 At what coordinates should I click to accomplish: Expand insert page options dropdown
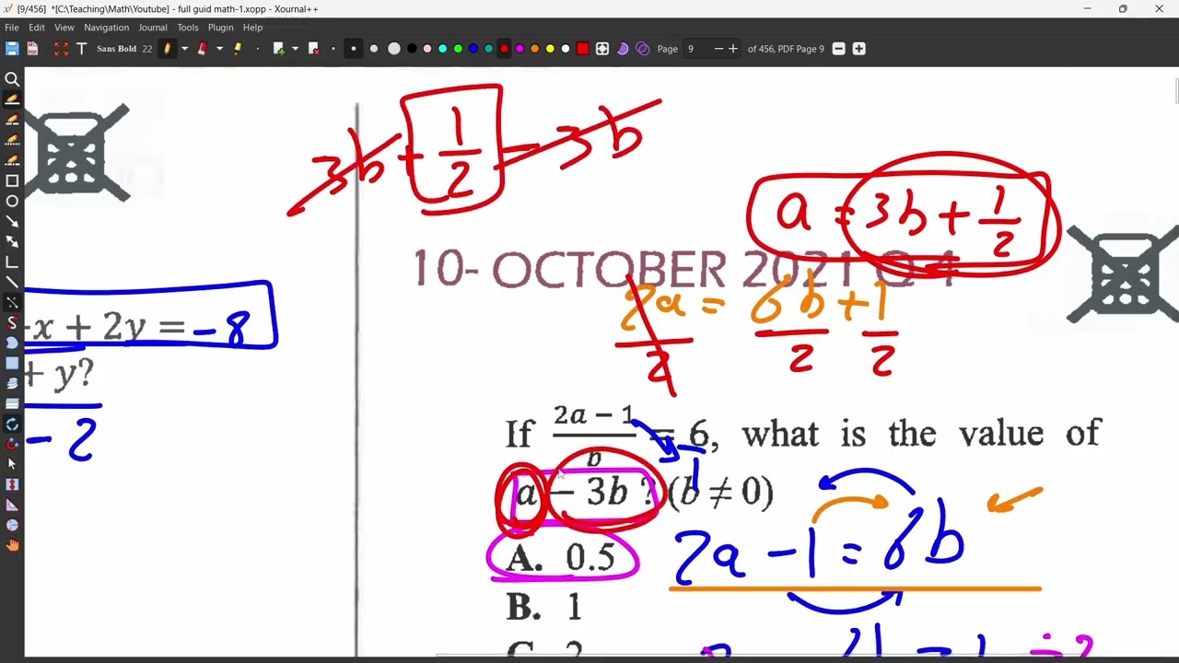tap(295, 49)
